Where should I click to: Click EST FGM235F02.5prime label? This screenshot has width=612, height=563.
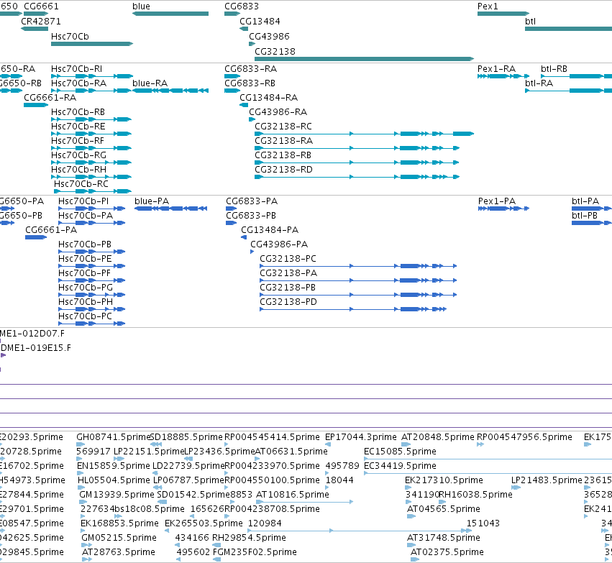point(255,552)
